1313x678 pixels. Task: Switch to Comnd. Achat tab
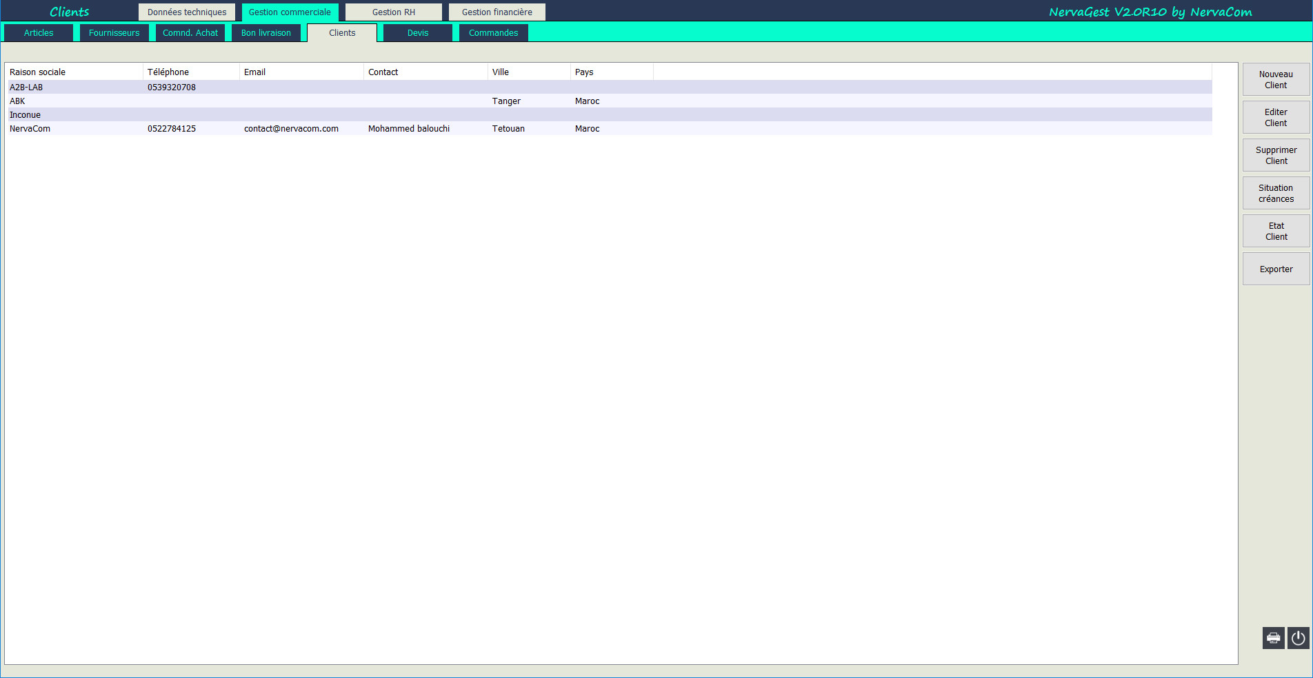coord(190,33)
